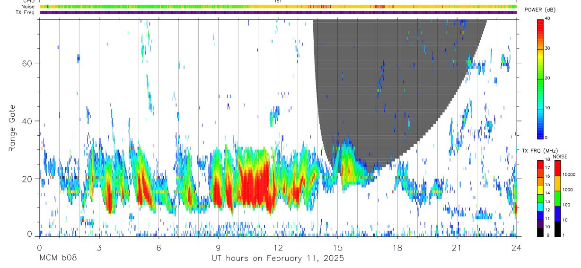Click the black noise swatch between 1 and 10

coord(557,229)
